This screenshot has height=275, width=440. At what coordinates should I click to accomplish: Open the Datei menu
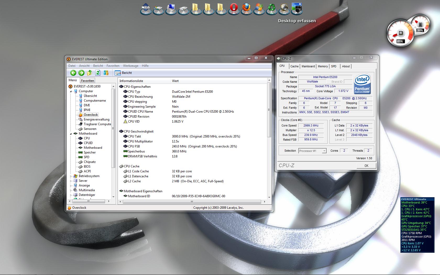(72, 66)
